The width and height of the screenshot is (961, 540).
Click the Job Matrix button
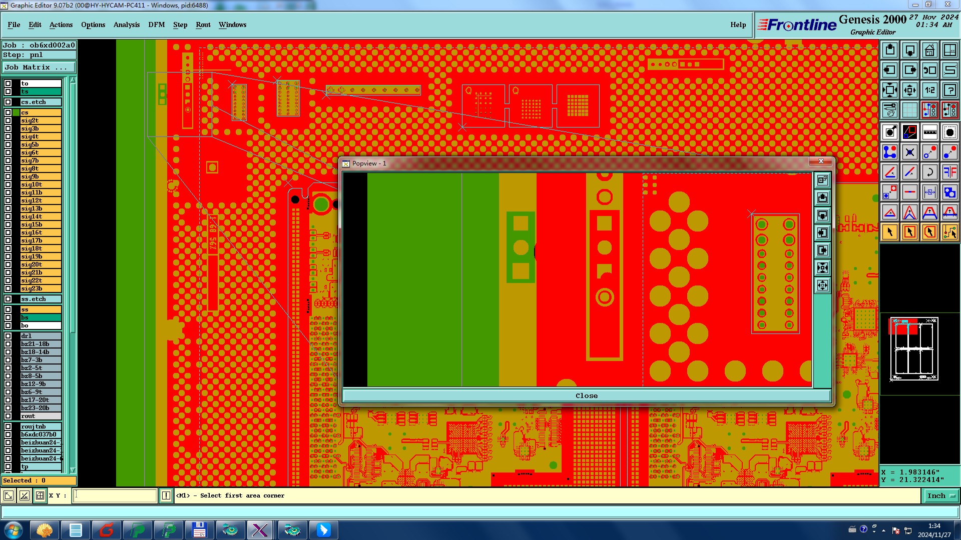point(39,67)
